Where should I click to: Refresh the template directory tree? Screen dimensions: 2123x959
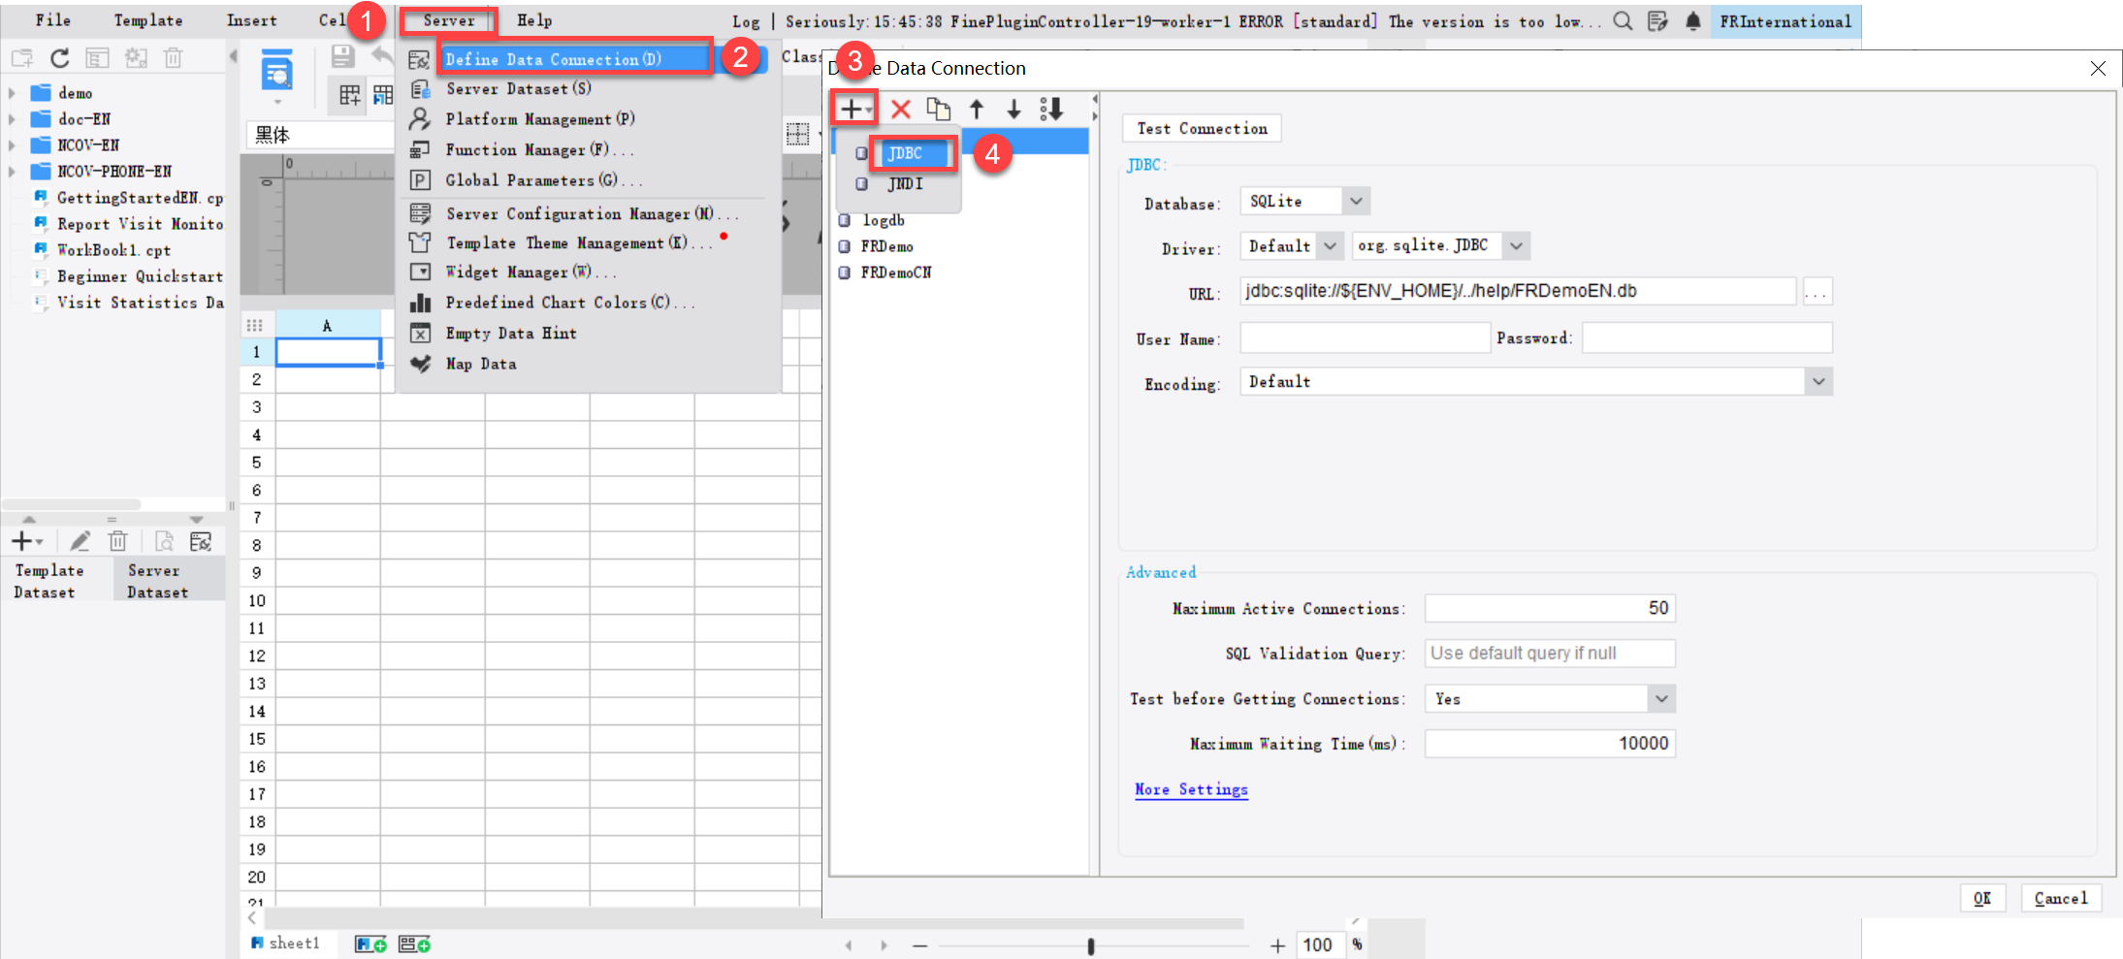[59, 57]
